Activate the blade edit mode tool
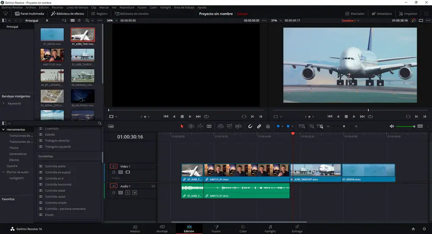Image resolution: width=432 pixels, height=234 pixels. click(x=209, y=126)
